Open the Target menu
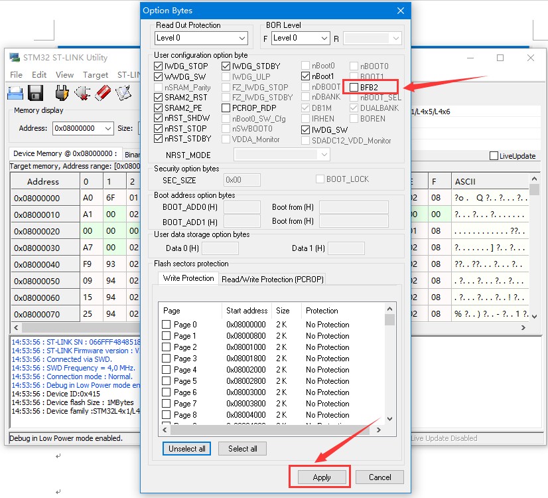 [x=96, y=75]
